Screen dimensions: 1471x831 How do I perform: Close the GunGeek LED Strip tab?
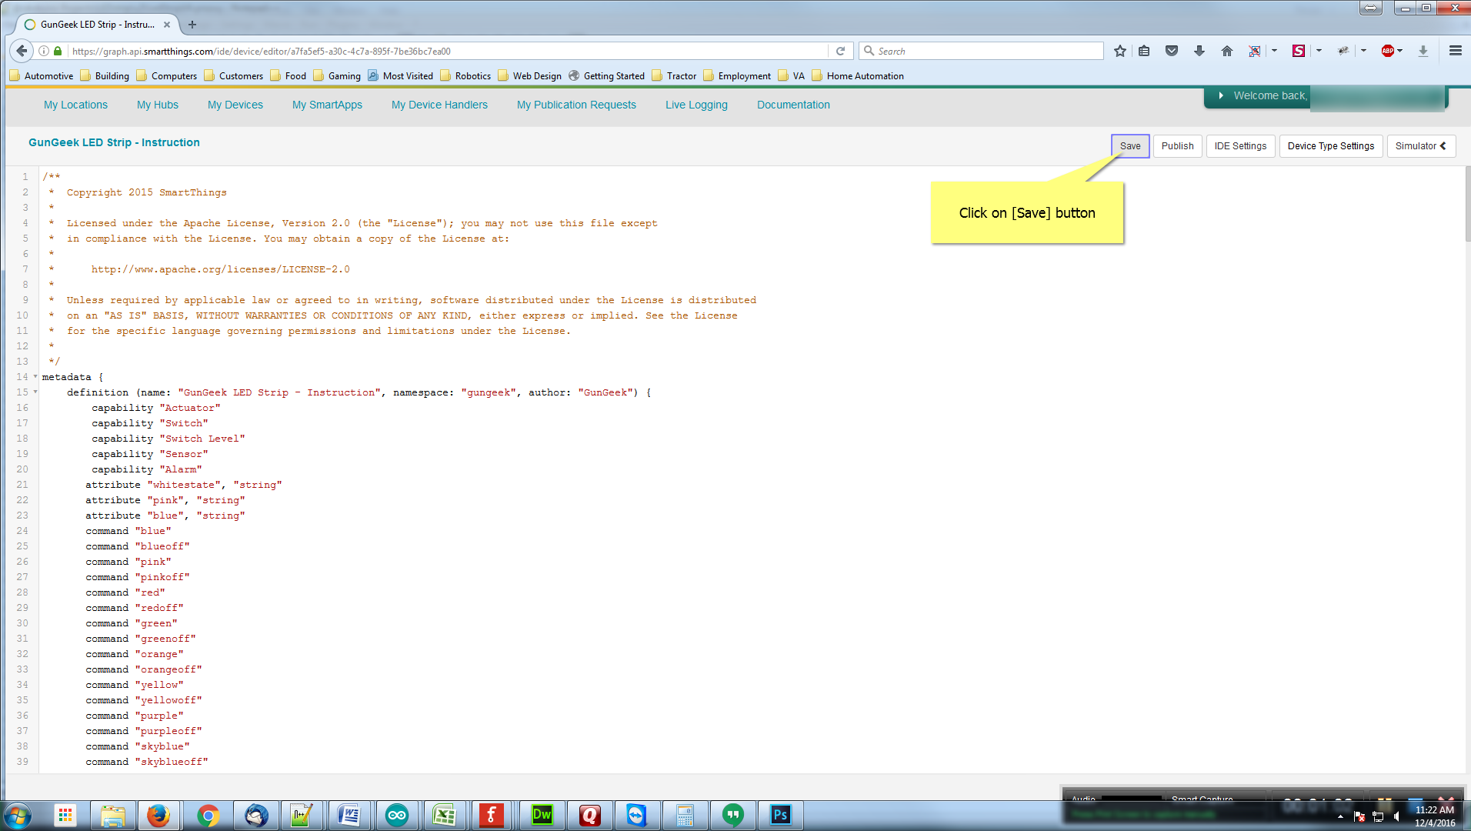pos(167,25)
